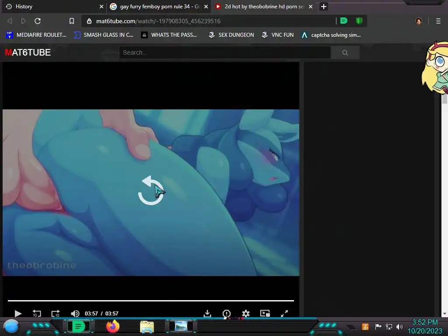Close the History tab

point(101,7)
